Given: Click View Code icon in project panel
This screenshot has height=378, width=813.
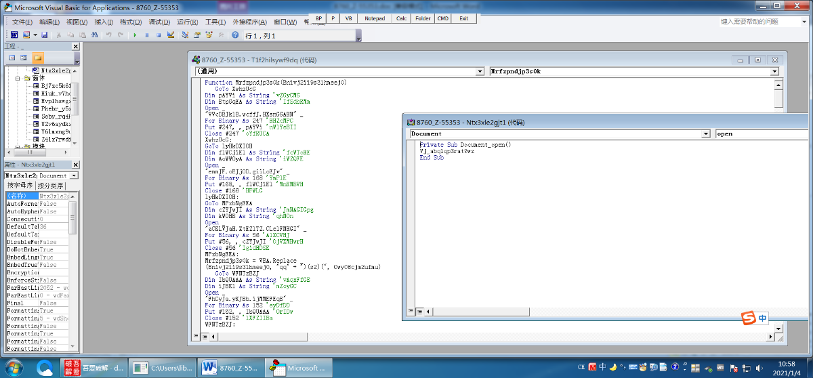Looking at the screenshot, I should point(11,58).
